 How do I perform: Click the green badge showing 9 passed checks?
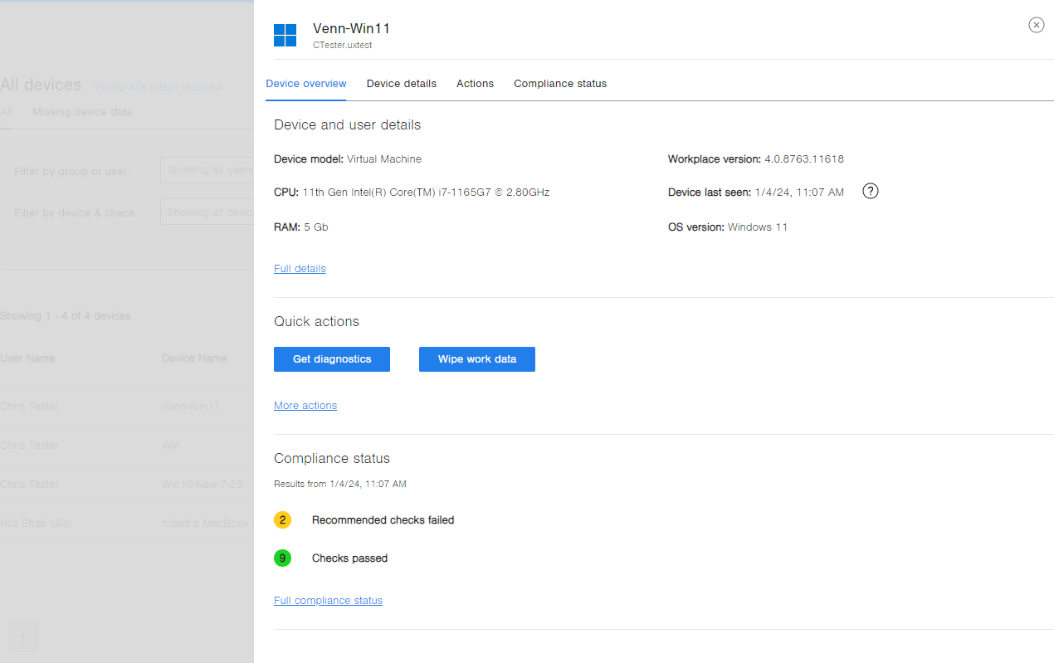[x=282, y=558]
